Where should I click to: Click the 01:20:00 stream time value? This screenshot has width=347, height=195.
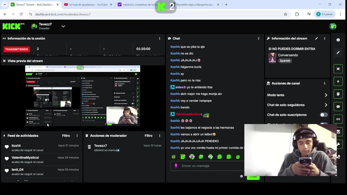[143, 49]
